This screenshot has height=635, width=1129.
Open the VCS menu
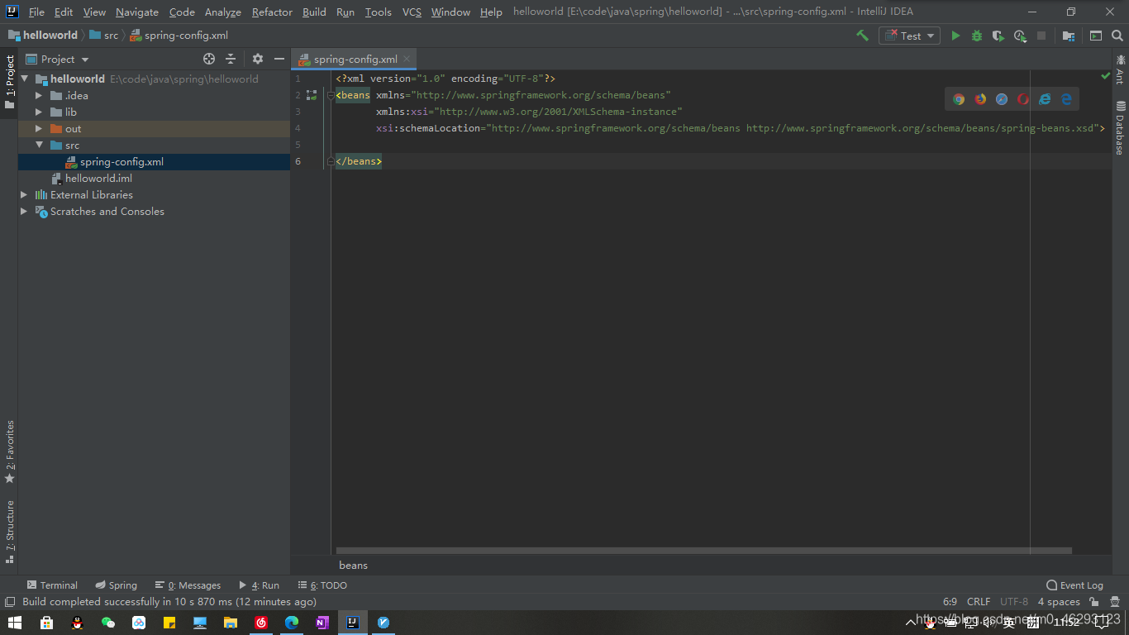pyautogui.click(x=412, y=12)
